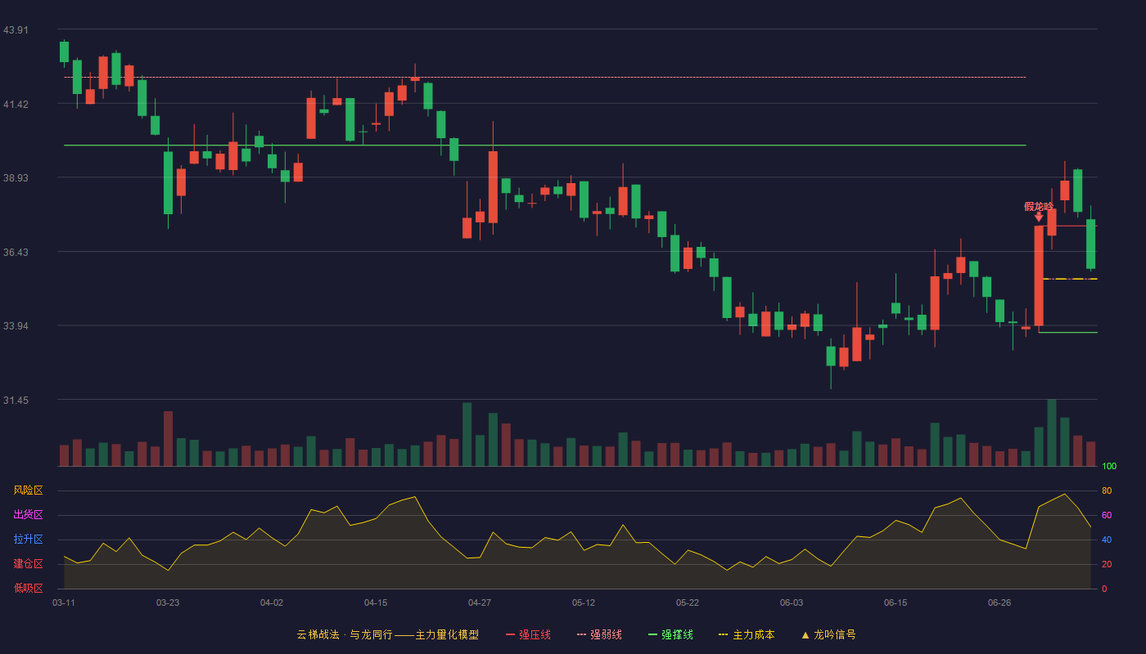Viewport: 1146px width, 654px height.
Task: Toggle the 强撑线 legend entry
Action: coord(670,634)
